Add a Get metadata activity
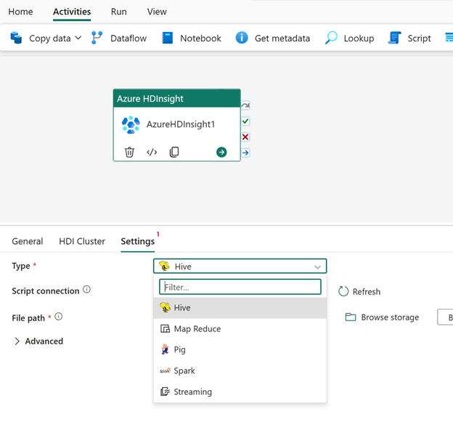 point(273,38)
